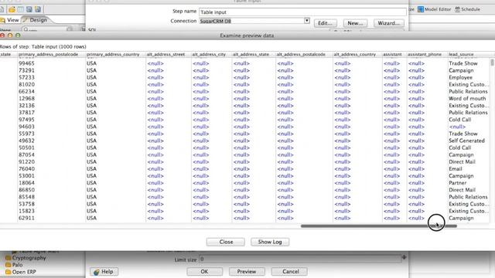Click the horizontal scrollbar thumb
Screen dimensions: 495x278
point(379,225)
